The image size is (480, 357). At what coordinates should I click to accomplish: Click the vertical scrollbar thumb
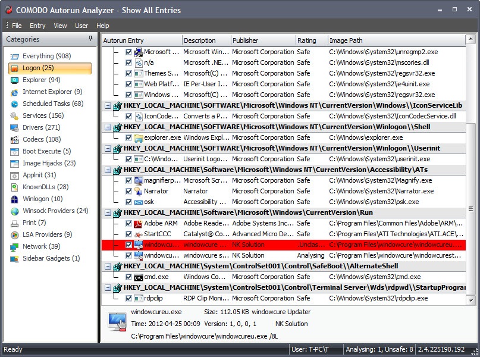[470, 209]
